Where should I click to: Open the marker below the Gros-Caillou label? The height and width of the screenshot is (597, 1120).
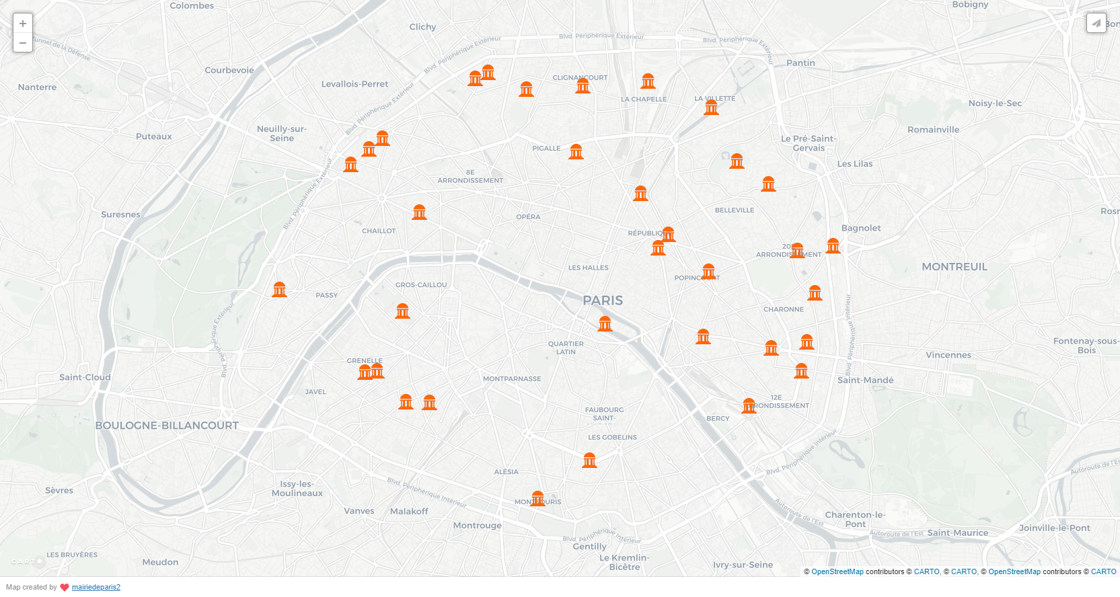coord(403,311)
